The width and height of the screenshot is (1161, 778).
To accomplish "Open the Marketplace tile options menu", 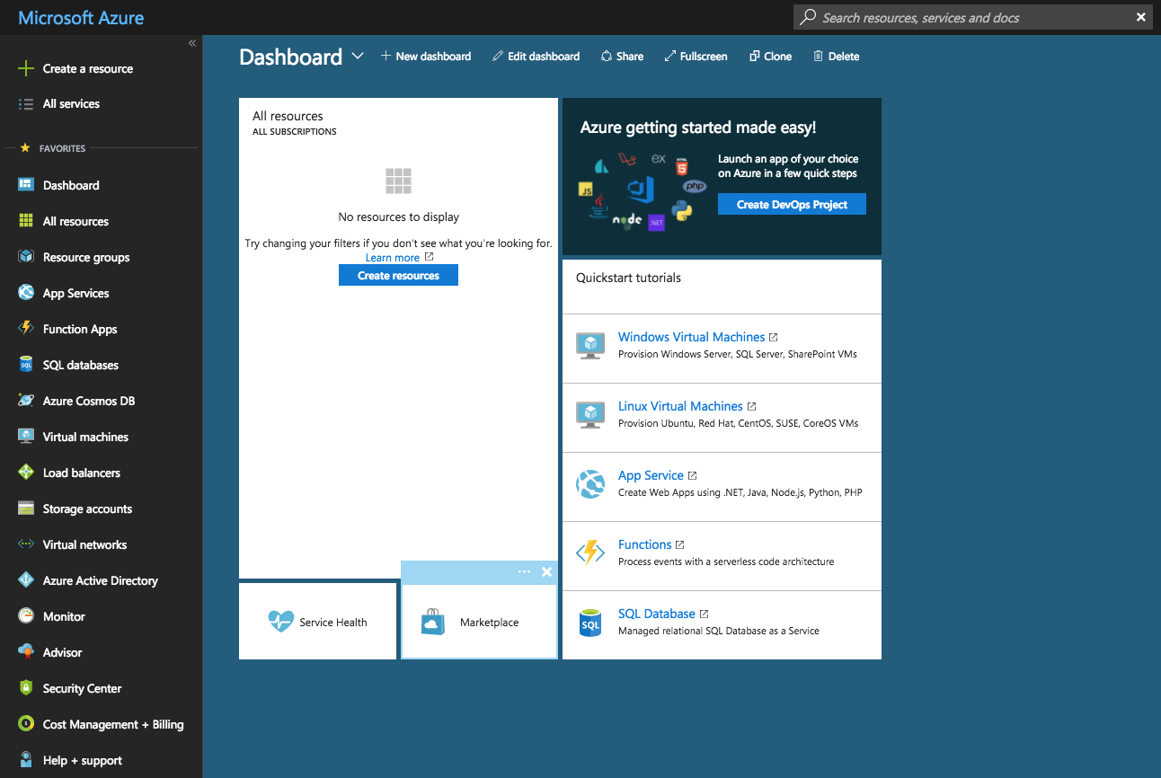I will click(x=524, y=572).
